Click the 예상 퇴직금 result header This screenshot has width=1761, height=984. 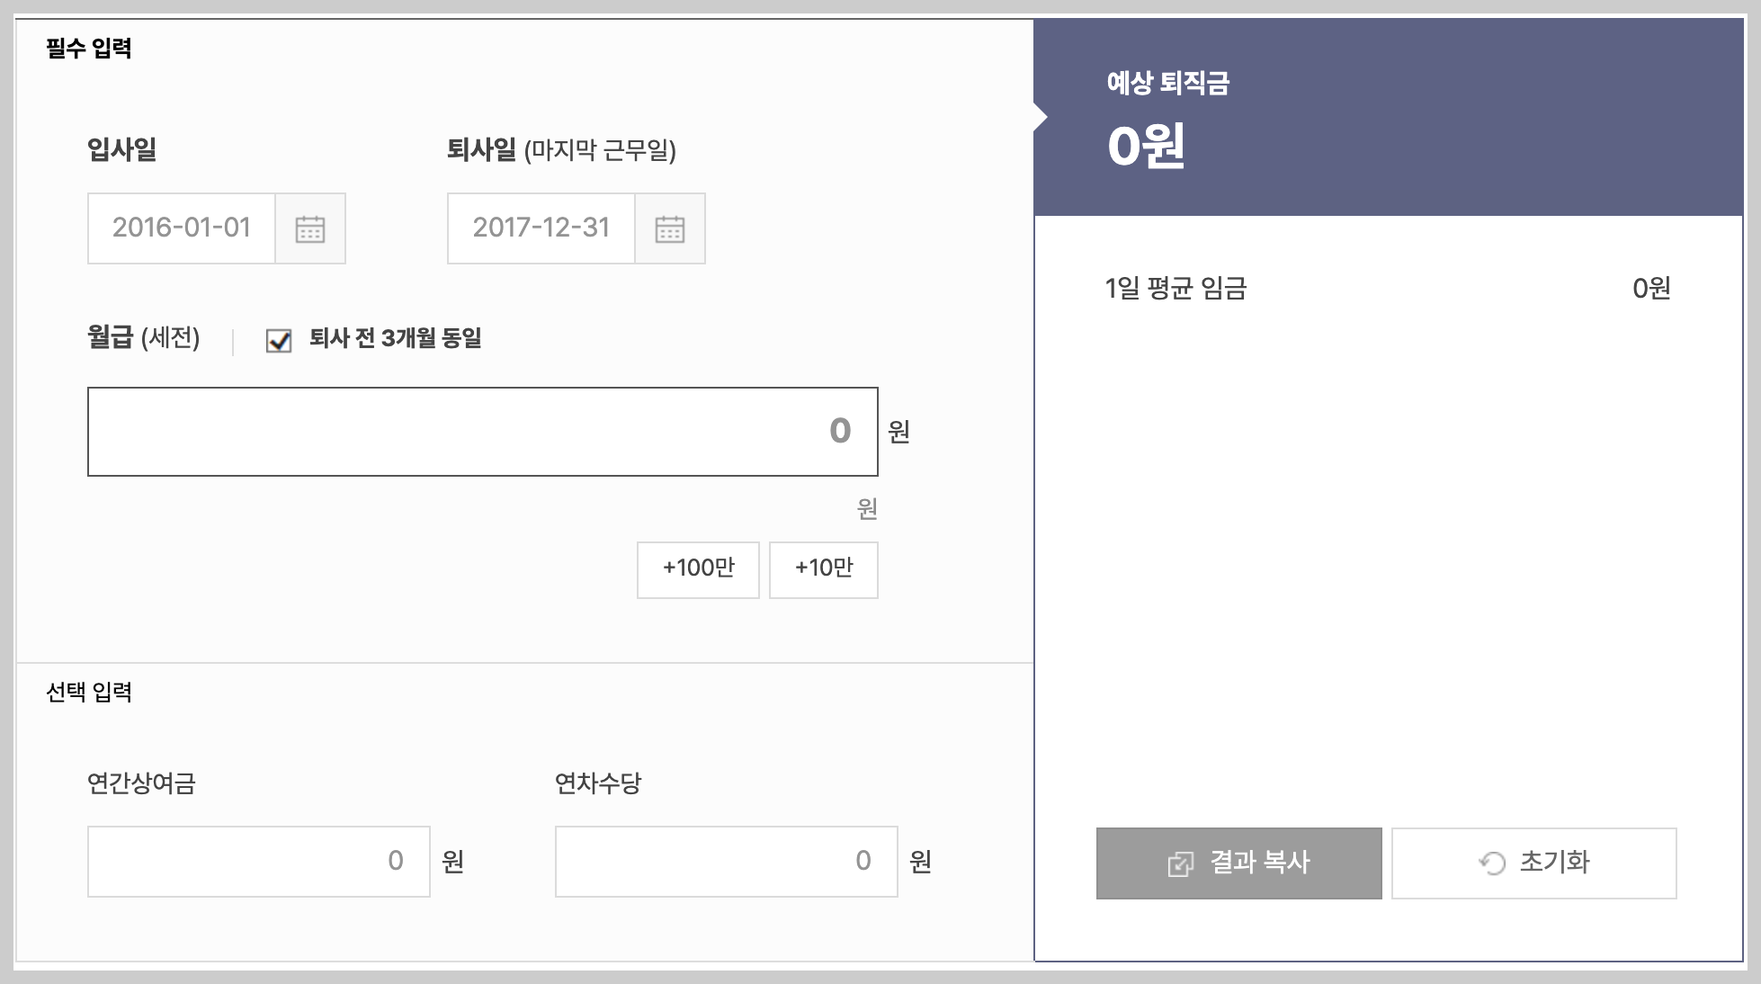click(x=1169, y=85)
